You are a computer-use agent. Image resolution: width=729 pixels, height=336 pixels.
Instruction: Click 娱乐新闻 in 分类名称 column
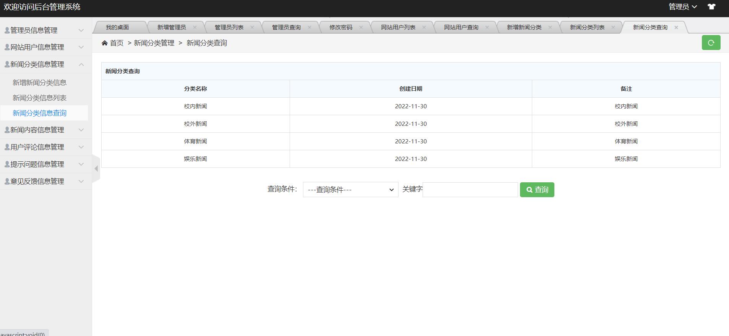195,159
